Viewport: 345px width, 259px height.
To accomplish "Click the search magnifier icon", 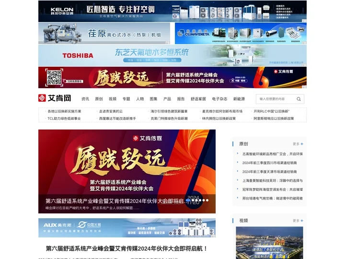I will (299, 99).
